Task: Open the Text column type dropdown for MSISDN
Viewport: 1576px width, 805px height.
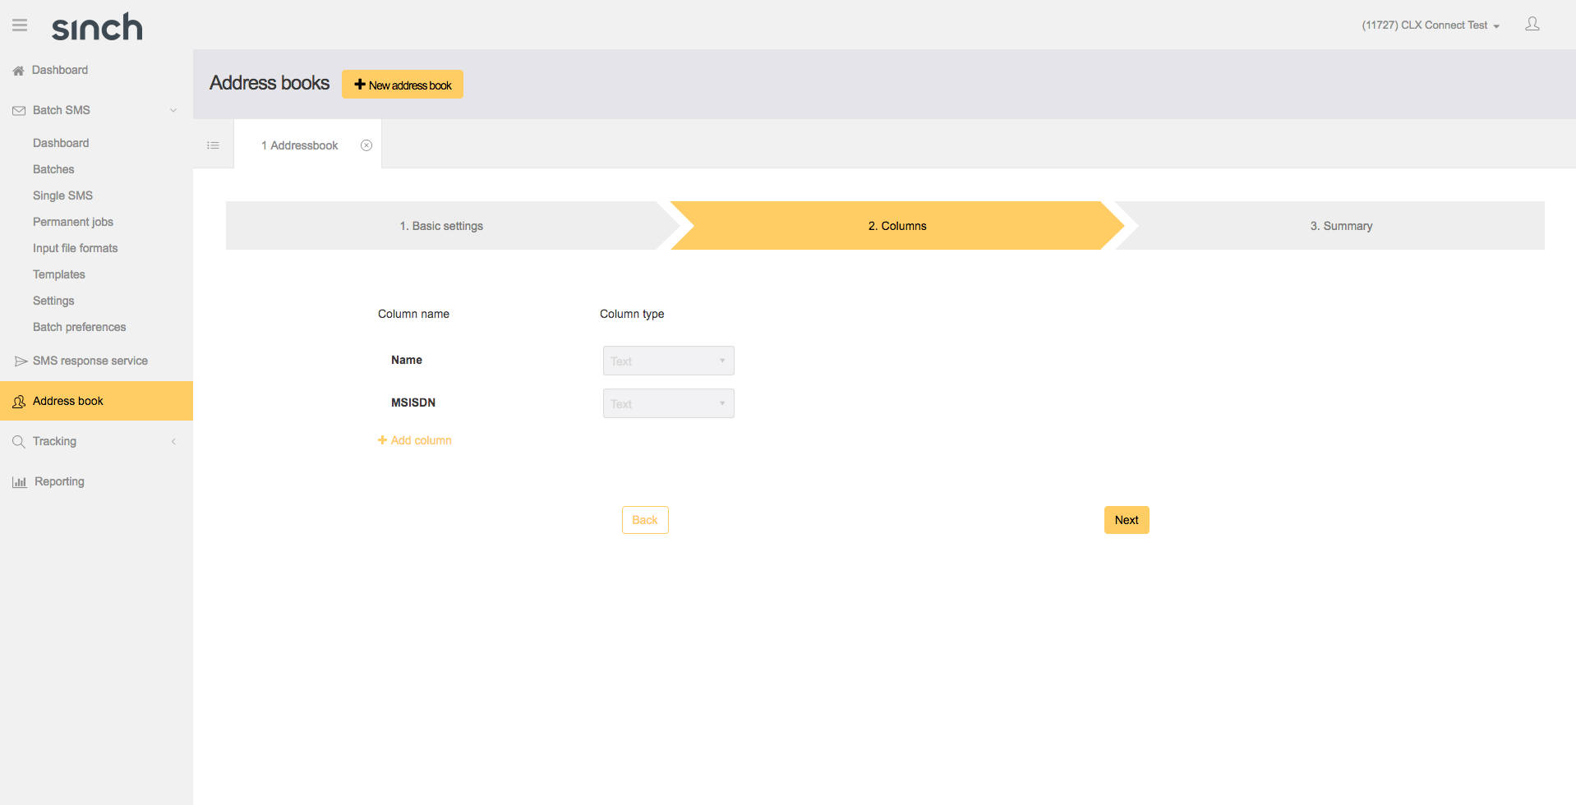Action: tap(667, 402)
